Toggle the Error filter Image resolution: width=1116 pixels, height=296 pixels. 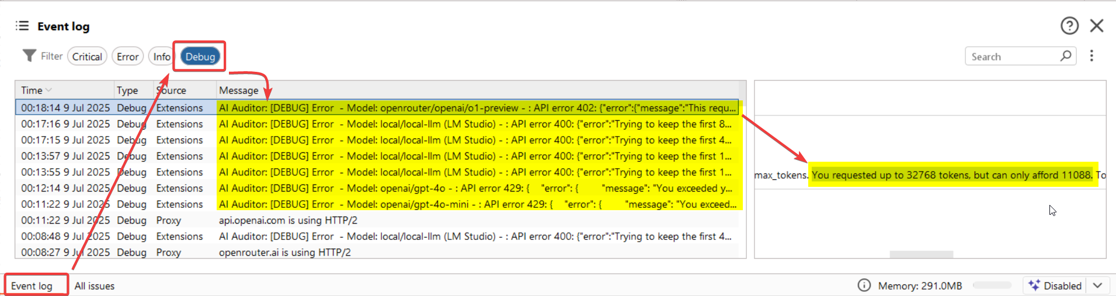tap(127, 57)
